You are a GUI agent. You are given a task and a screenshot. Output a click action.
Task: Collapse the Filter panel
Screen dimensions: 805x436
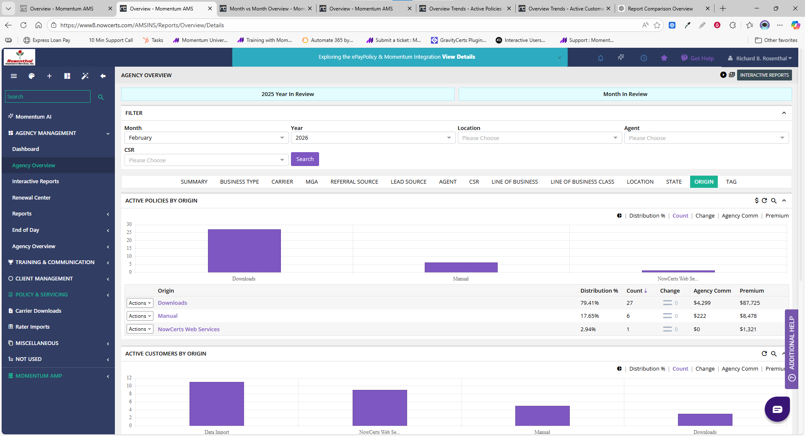[784, 113]
